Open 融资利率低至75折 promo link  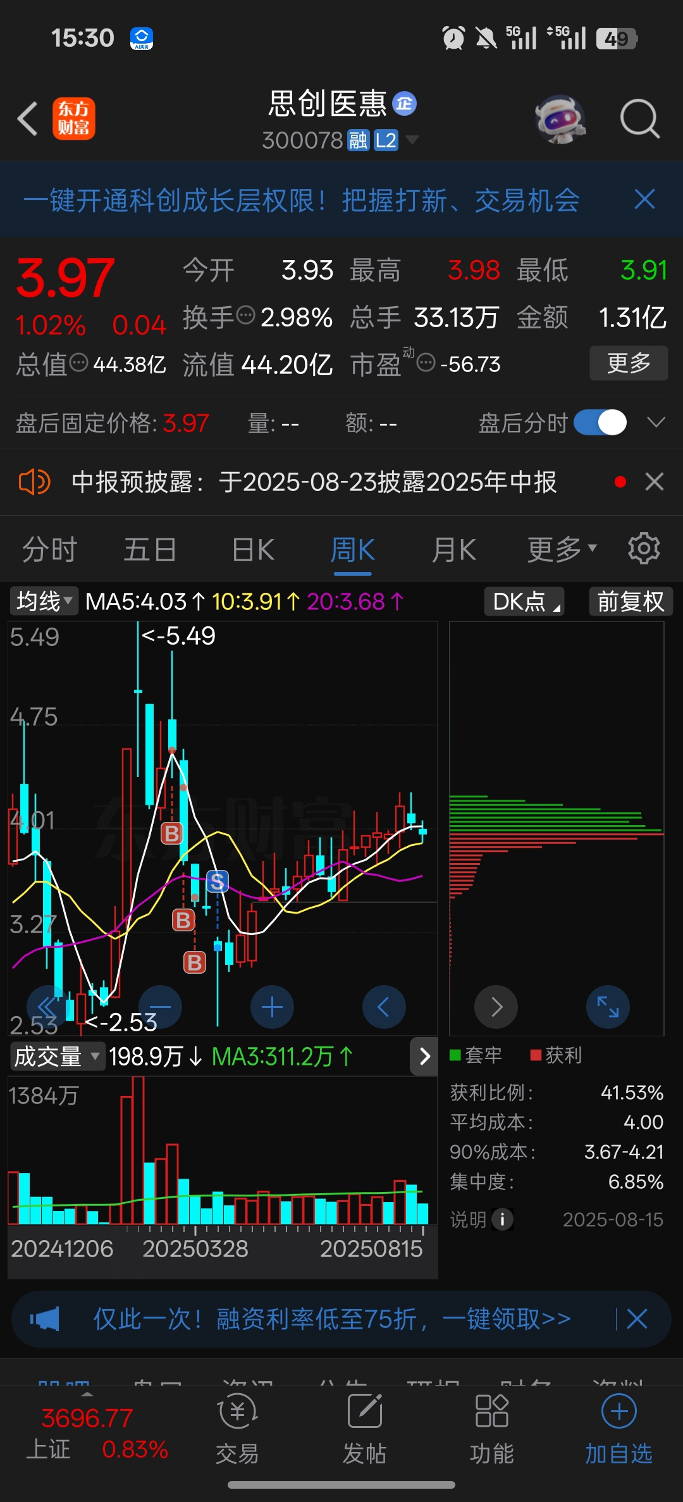pyautogui.click(x=332, y=1319)
